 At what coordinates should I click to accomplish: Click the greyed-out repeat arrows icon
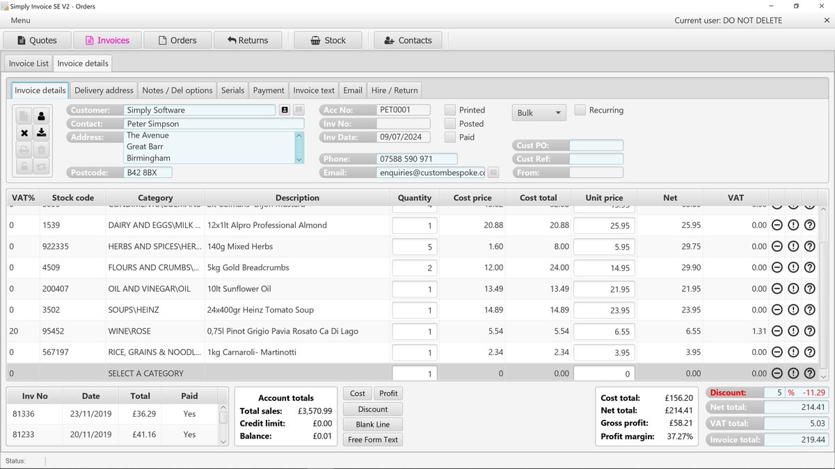click(41, 166)
